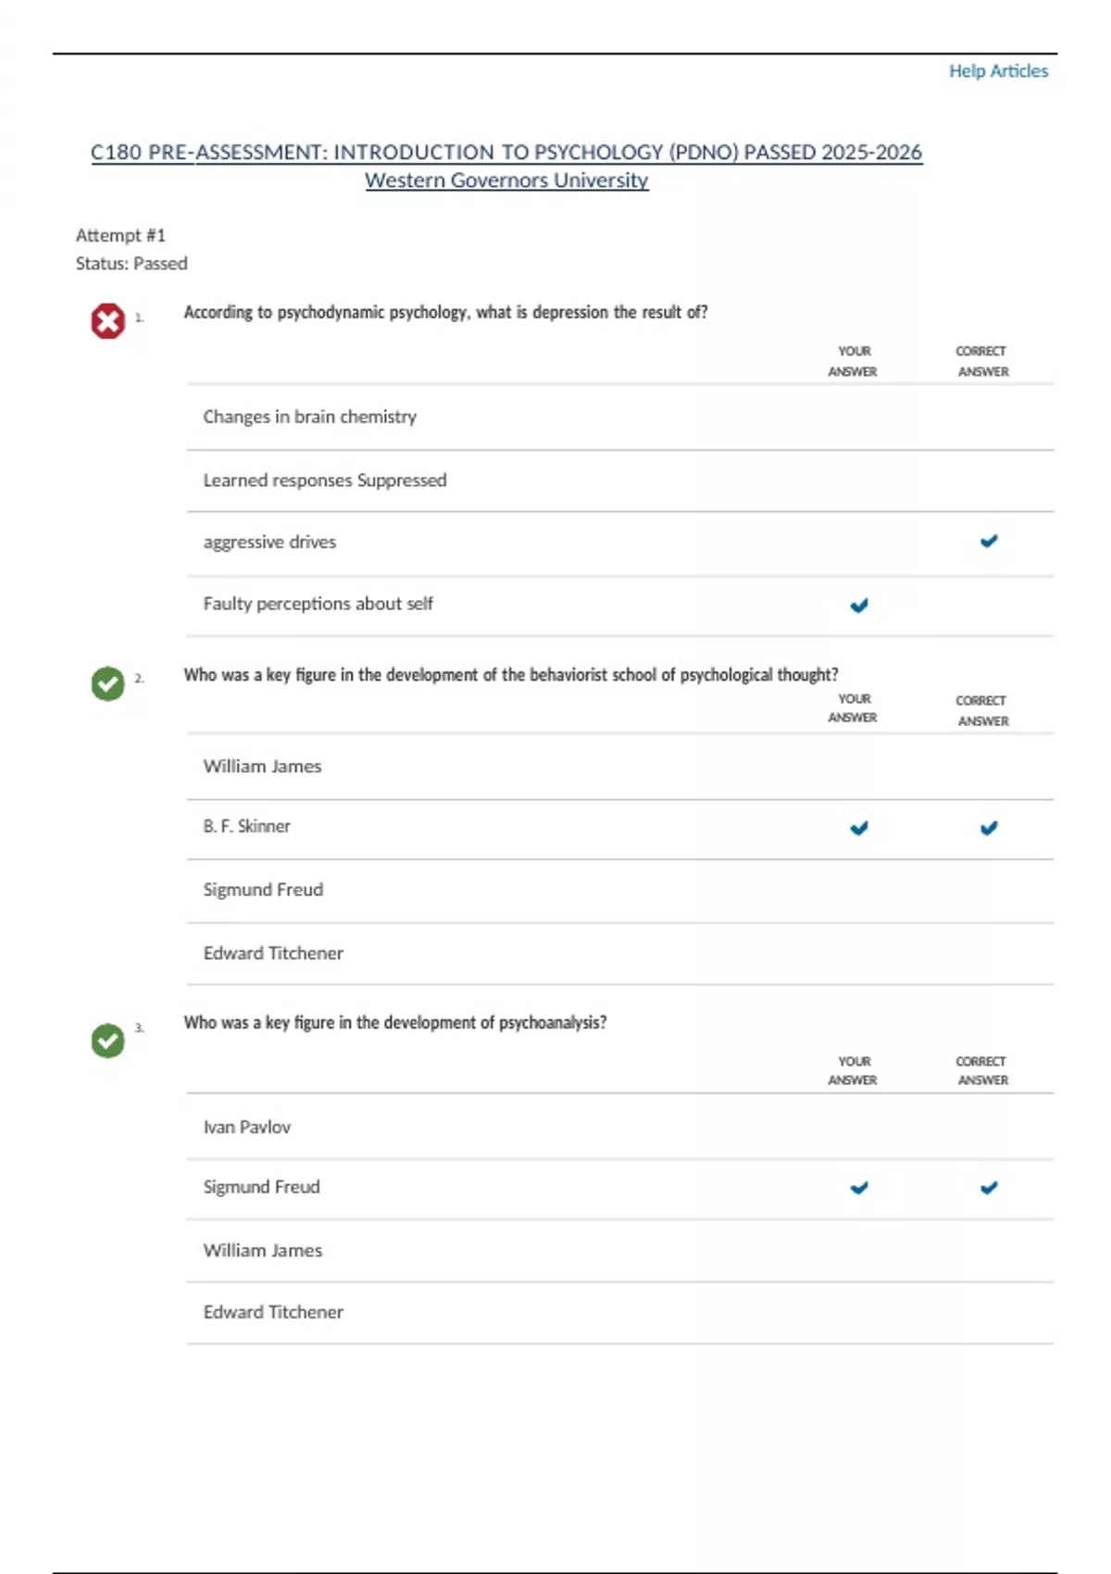Click the correct-answer checkmark in the B. F. Skinner row
Screen dimensions: 1111x1574
989,828
